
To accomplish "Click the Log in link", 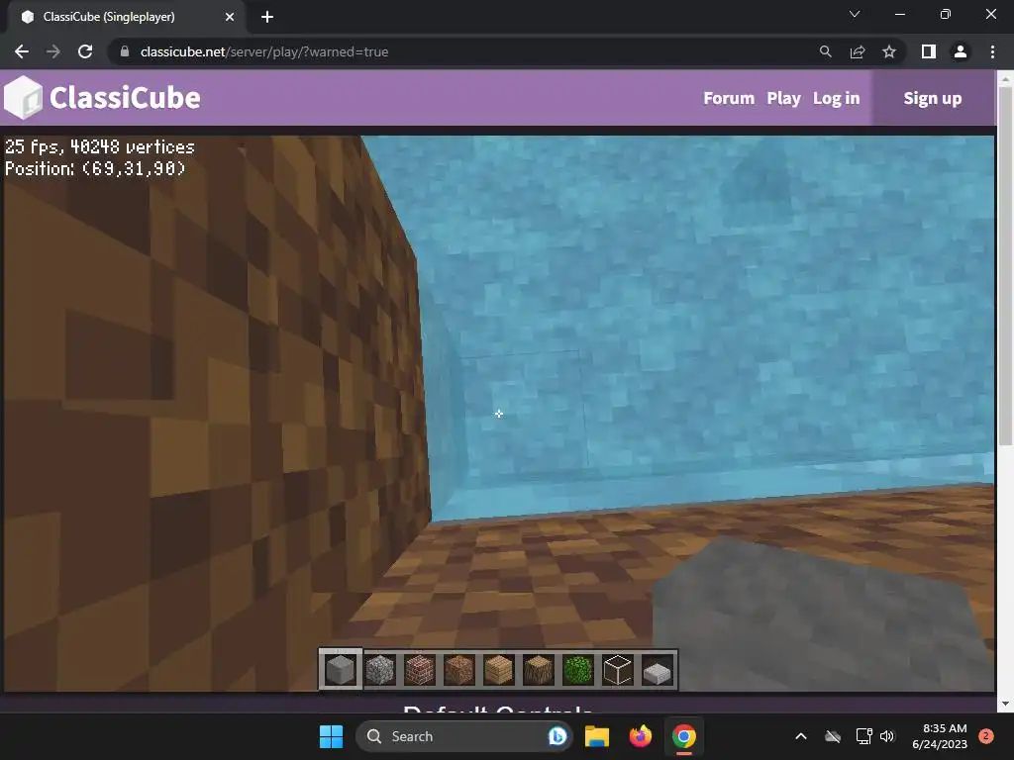I will (x=836, y=98).
